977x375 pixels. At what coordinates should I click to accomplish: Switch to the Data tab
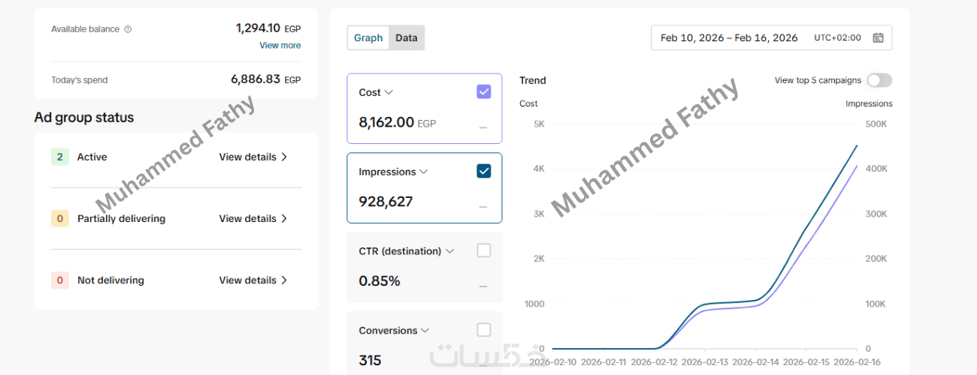point(407,37)
